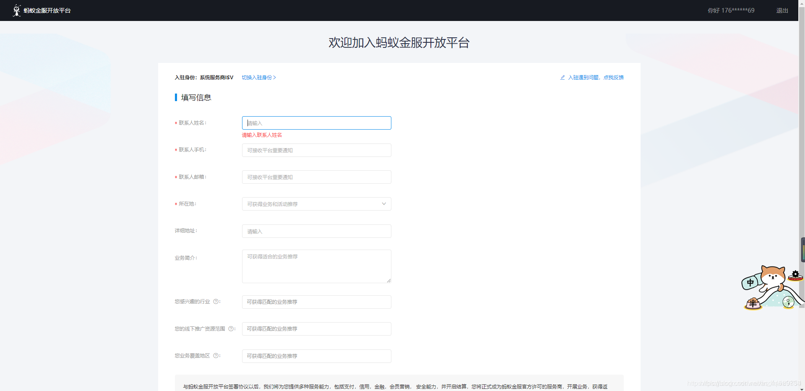This screenshot has height=391, width=805.
Task: Click the 你好 176******69 account greeting
Action: point(731,10)
